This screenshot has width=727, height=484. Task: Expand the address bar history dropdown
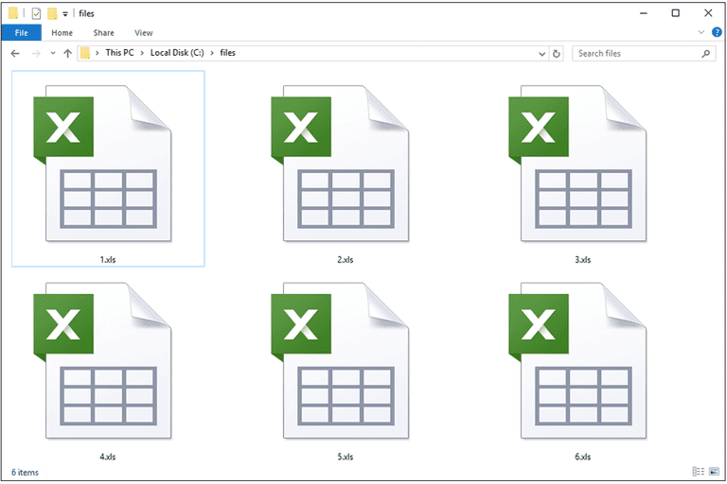tap(541, 54)
